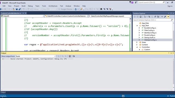Toggle word wrap in the Output window
Viewport: 175px width, 98px height.
click(x=74, y=56)
